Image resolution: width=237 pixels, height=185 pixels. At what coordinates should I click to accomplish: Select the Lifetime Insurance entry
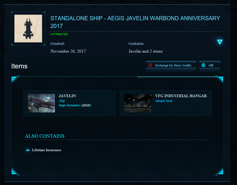[47, 150]
